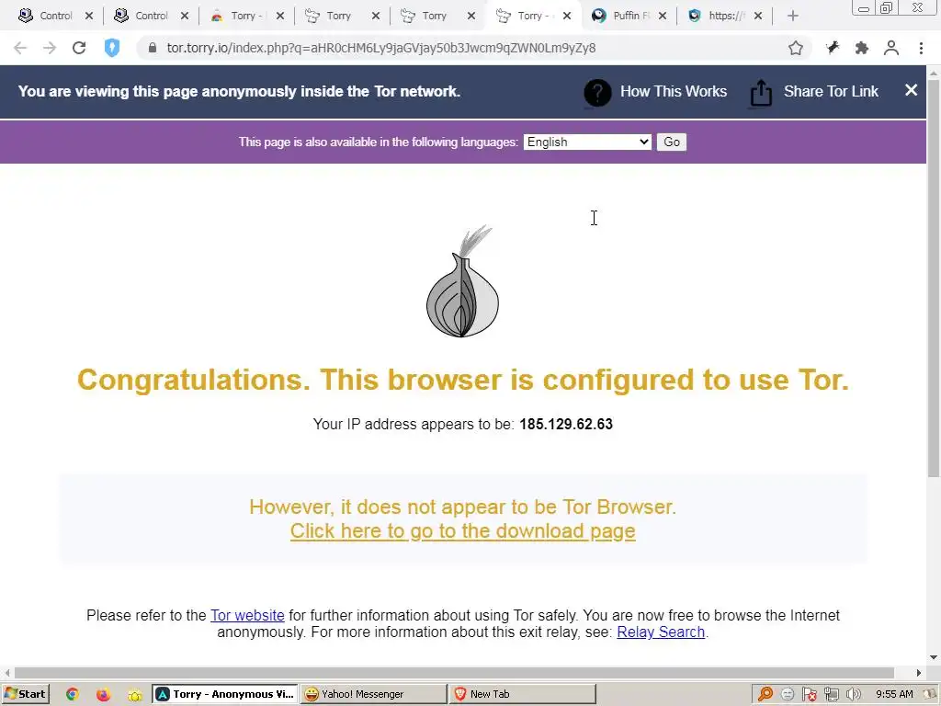Open a new tab with the plus button
This screenshot has width=941, height=706.
[793, 16]
